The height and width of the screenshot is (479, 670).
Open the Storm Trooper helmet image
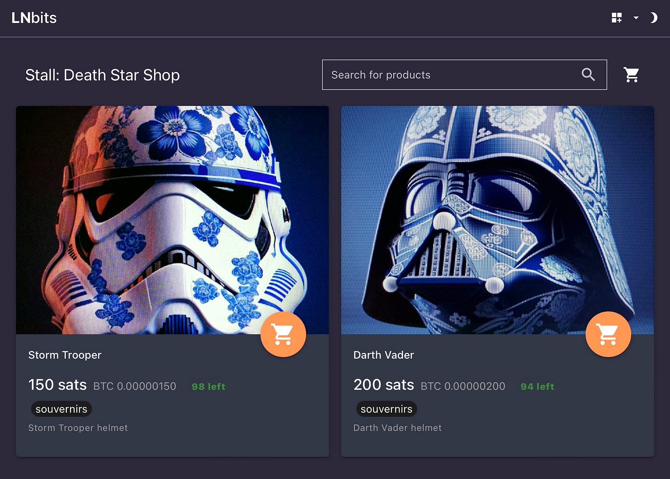click(x=173, y=220)
